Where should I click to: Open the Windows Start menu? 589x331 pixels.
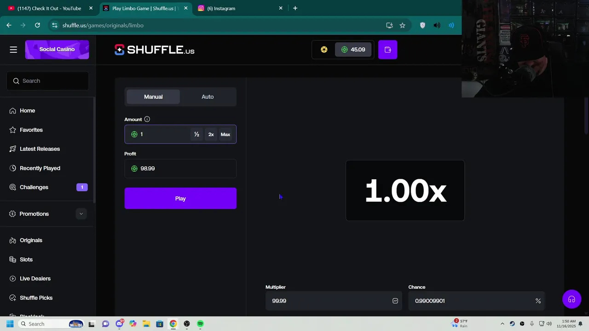pyautogui.click(x=10, y=324)
